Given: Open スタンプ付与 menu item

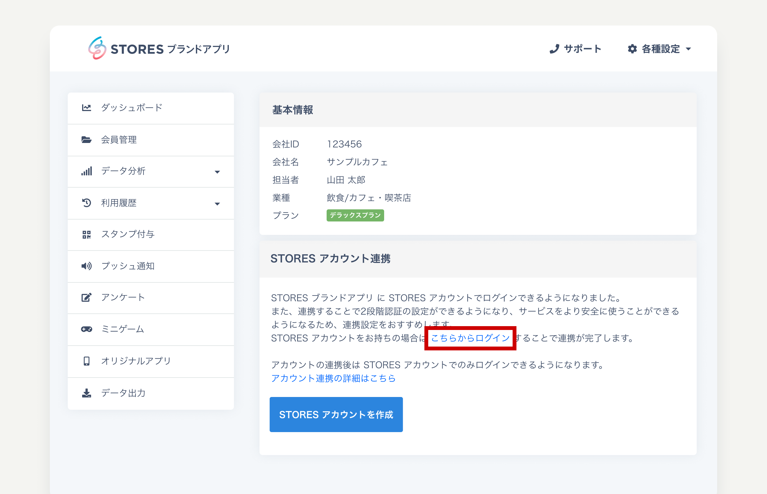Looking at the screenshot, I should pyautogui.click(x=151, y=235).
